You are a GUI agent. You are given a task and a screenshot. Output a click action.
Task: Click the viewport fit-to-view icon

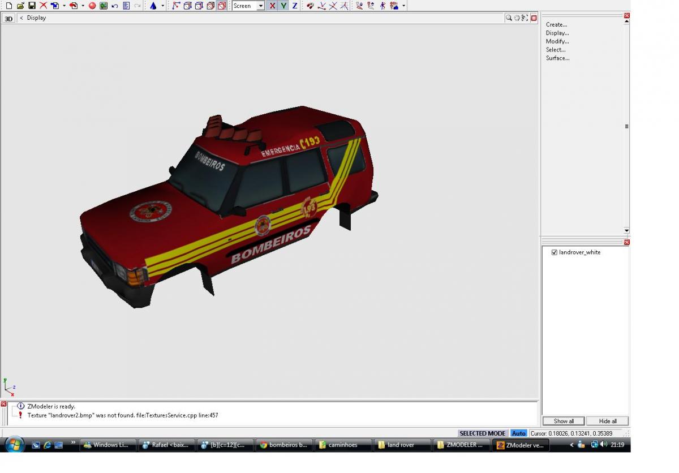[525, 18]
